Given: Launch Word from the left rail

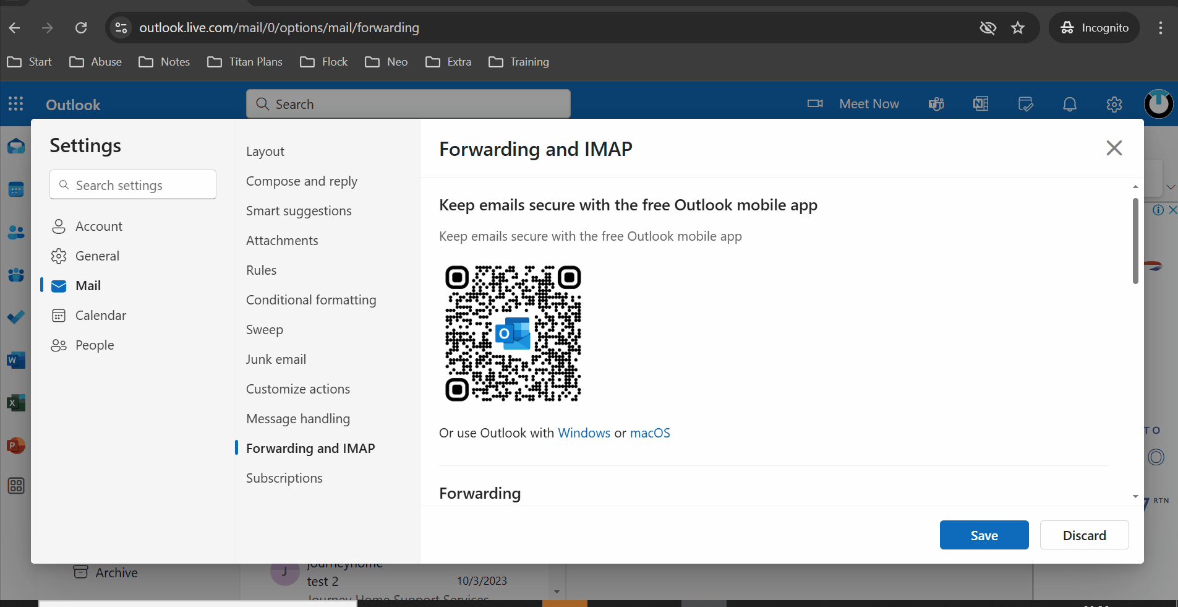Looking at the screenshot, I should pyautogui.click(x=16, y=360).
